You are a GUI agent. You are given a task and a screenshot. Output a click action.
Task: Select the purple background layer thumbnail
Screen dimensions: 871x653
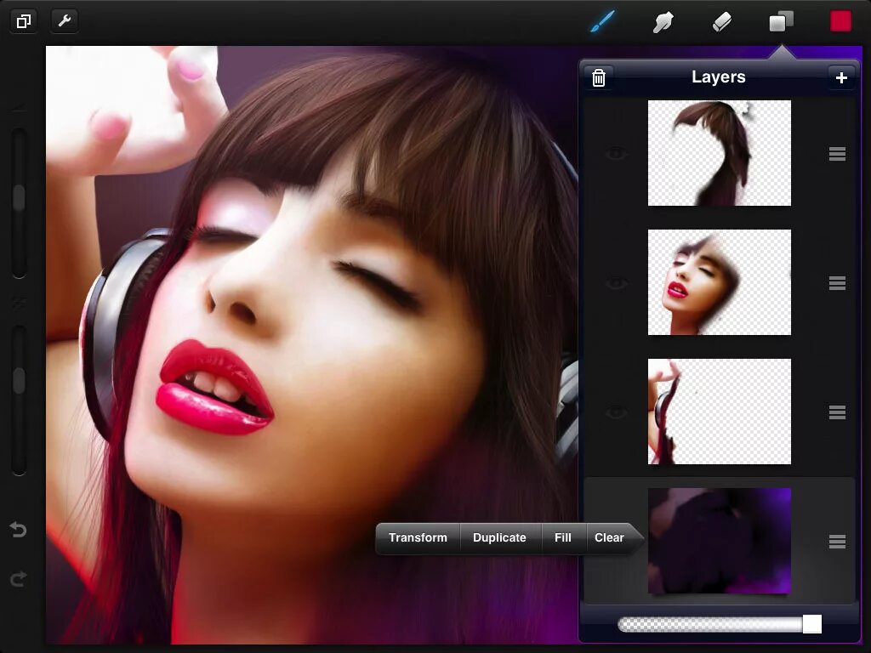(720, 541)
